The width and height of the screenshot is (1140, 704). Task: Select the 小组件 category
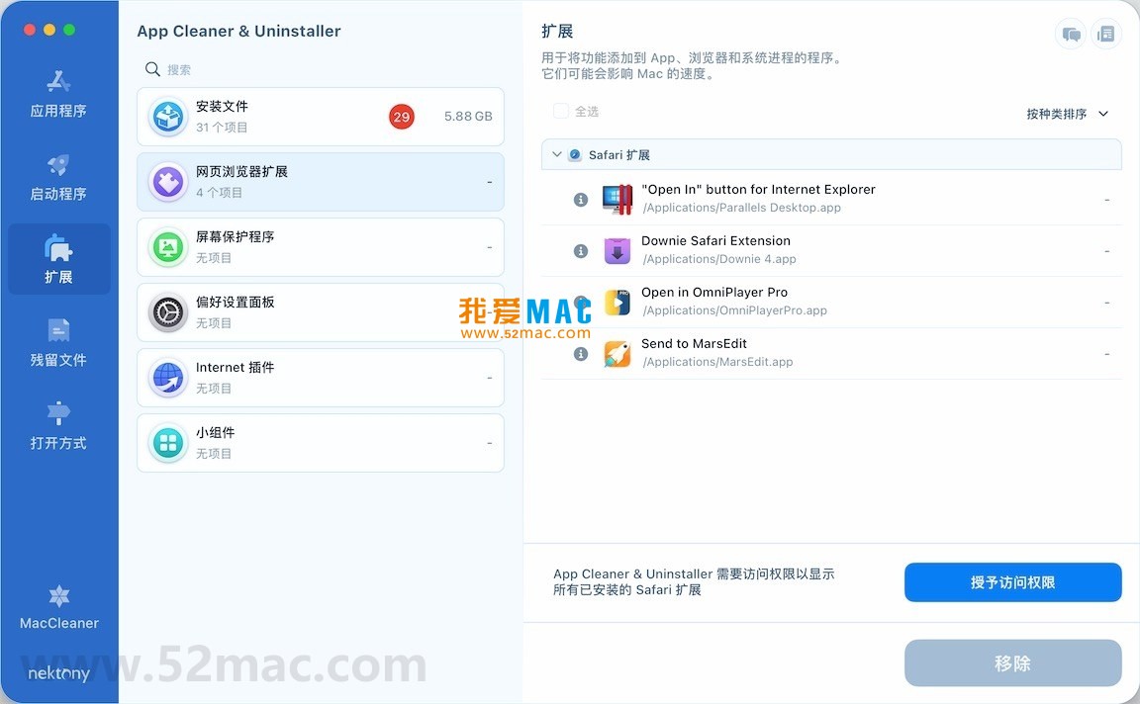tap(320, 443)
